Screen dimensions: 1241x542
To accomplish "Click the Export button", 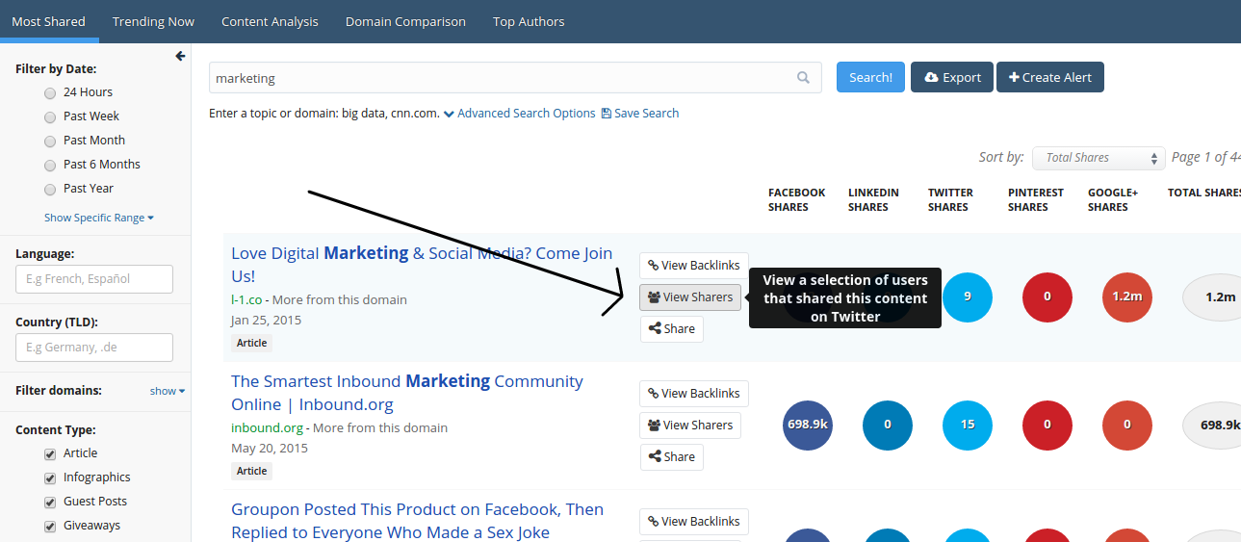I will [952, 77].
